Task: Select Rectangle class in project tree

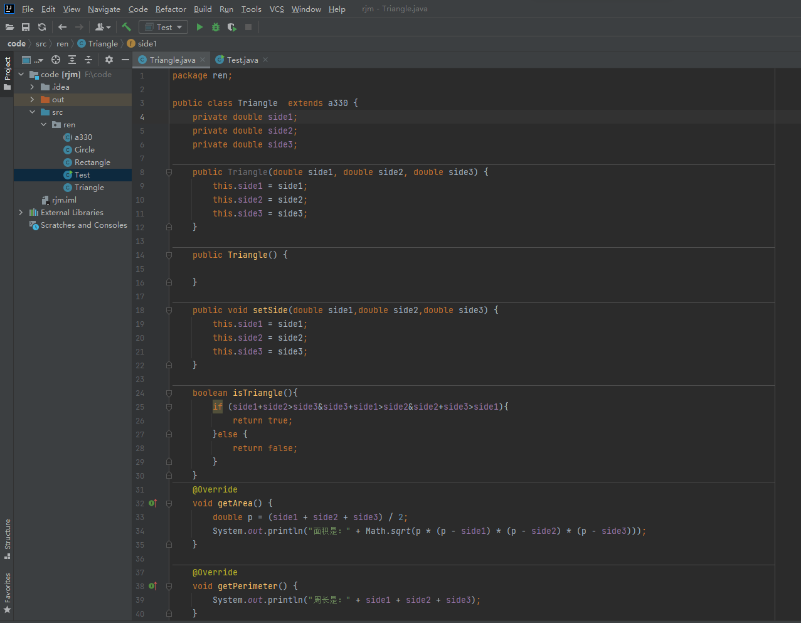Action: click(x=92, y=162)
